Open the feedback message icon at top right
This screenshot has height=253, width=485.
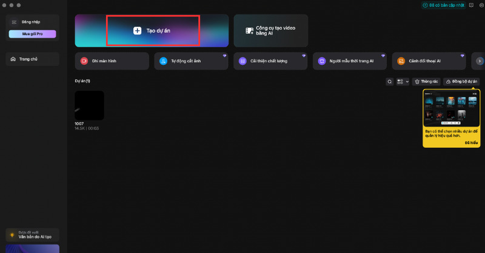pos(472,5)
